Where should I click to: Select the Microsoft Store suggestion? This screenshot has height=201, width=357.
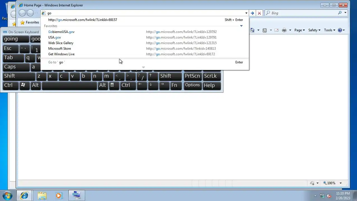(144, 49)
